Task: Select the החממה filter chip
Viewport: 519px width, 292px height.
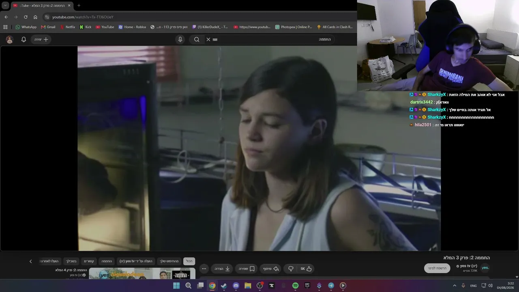Action: pyautogui.click(x=107, y=261)
